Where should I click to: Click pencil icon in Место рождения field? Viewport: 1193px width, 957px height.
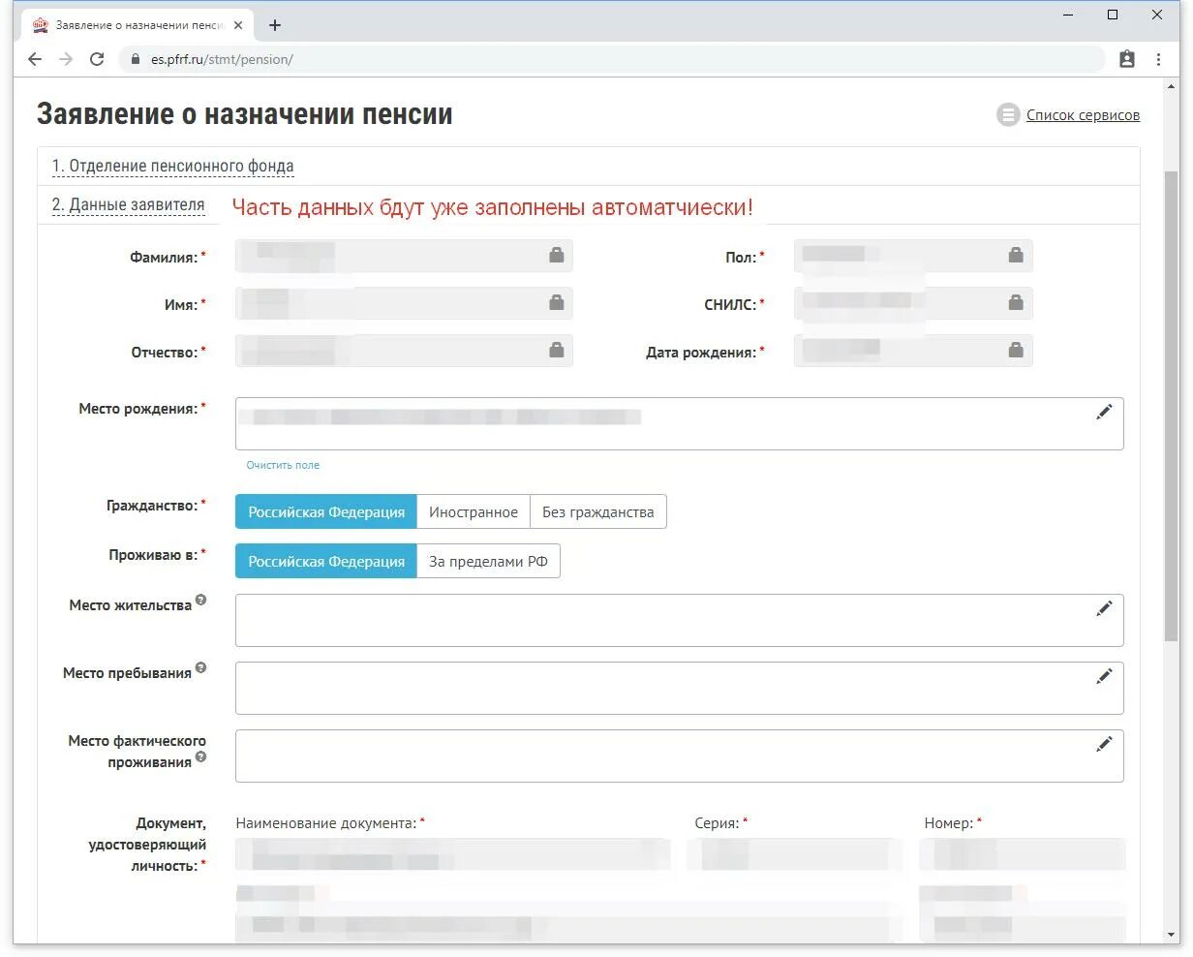1104,412
